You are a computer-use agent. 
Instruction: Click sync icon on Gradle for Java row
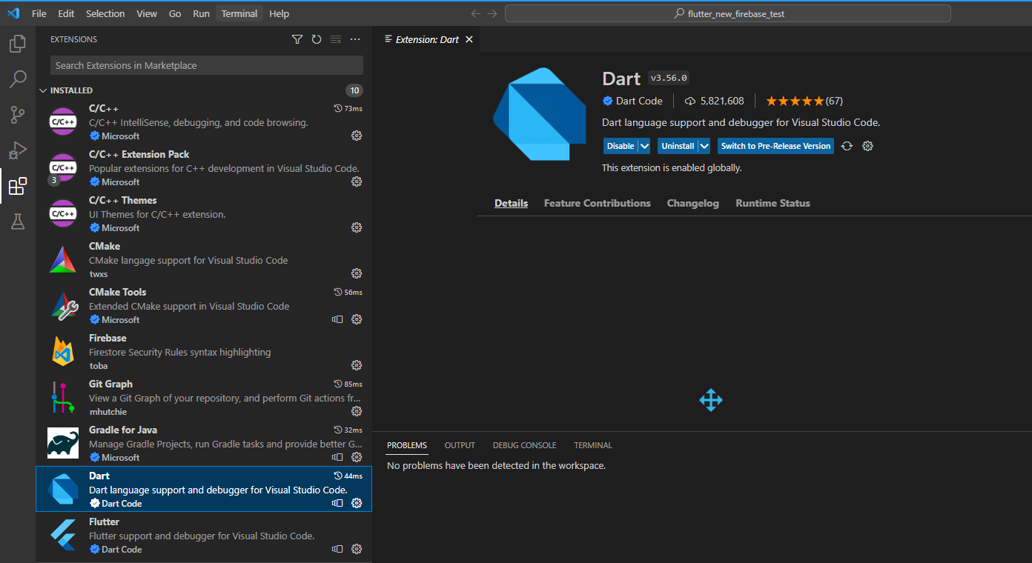338,457
